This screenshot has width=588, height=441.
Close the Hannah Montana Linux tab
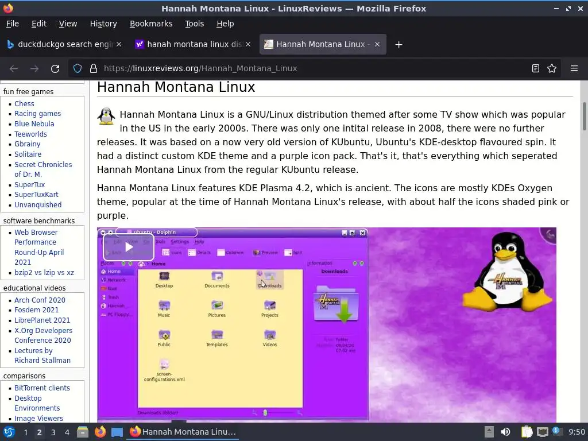coord(377,44)
